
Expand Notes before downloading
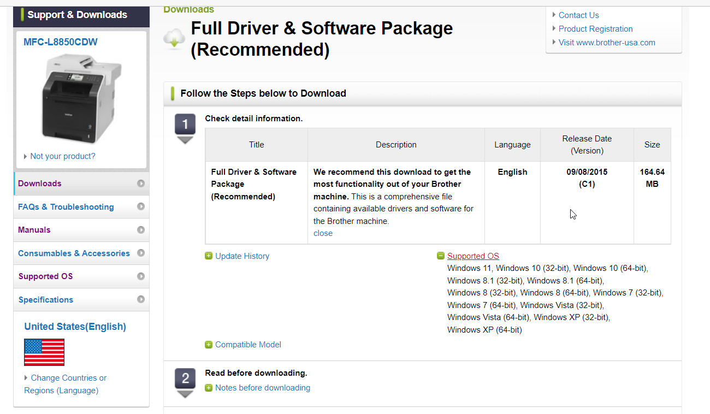tap(262, 388)
